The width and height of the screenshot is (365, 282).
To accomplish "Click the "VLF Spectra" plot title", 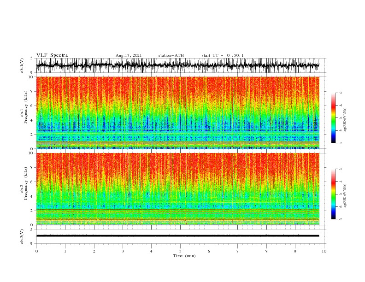I will [x=52, y=55].
